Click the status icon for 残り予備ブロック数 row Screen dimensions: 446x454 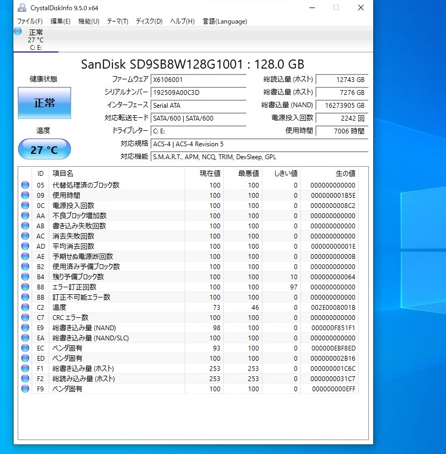[25, 277]
